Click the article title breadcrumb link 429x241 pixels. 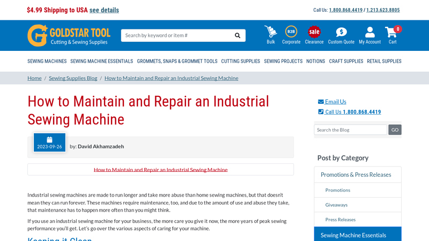(x=171, y=78)
